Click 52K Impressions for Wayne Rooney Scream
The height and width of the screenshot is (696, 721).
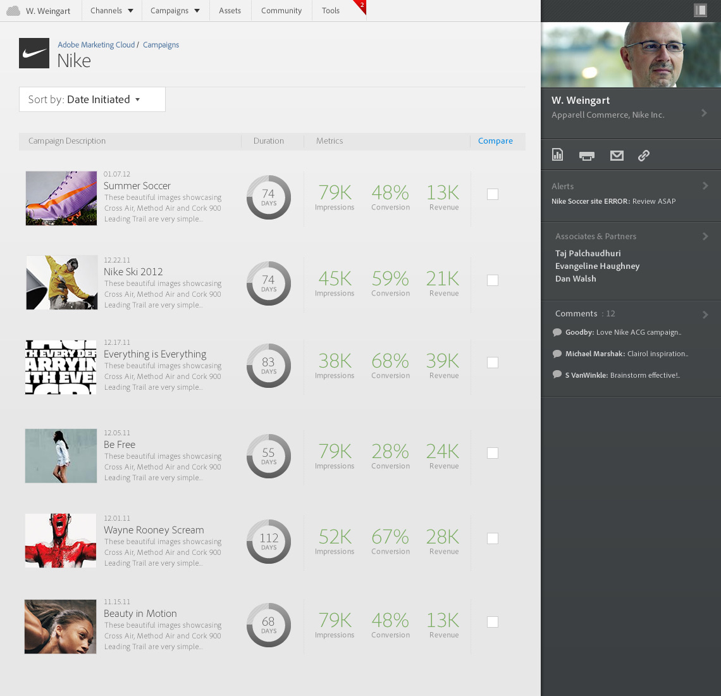pyautogui.click(x=335, y=541)
